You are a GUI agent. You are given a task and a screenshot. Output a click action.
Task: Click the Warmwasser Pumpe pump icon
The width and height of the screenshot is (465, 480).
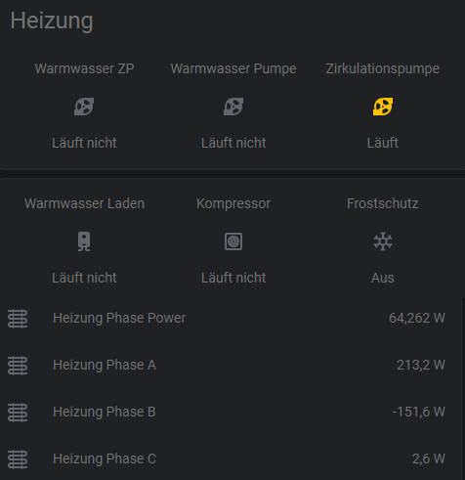(233, 107)
